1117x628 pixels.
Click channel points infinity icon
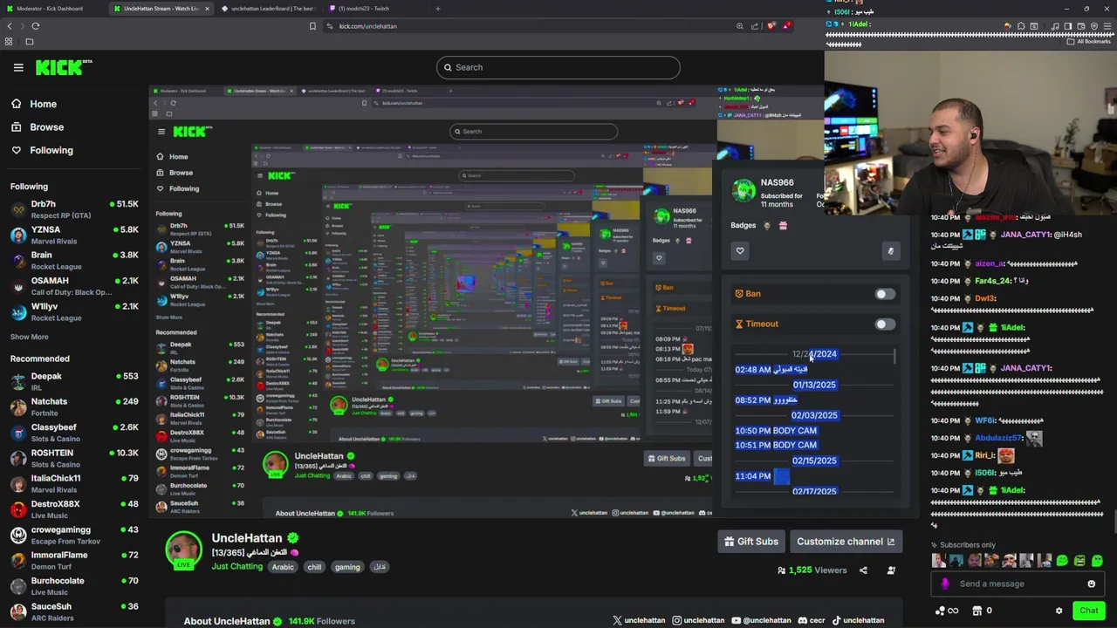pos(946,611)
